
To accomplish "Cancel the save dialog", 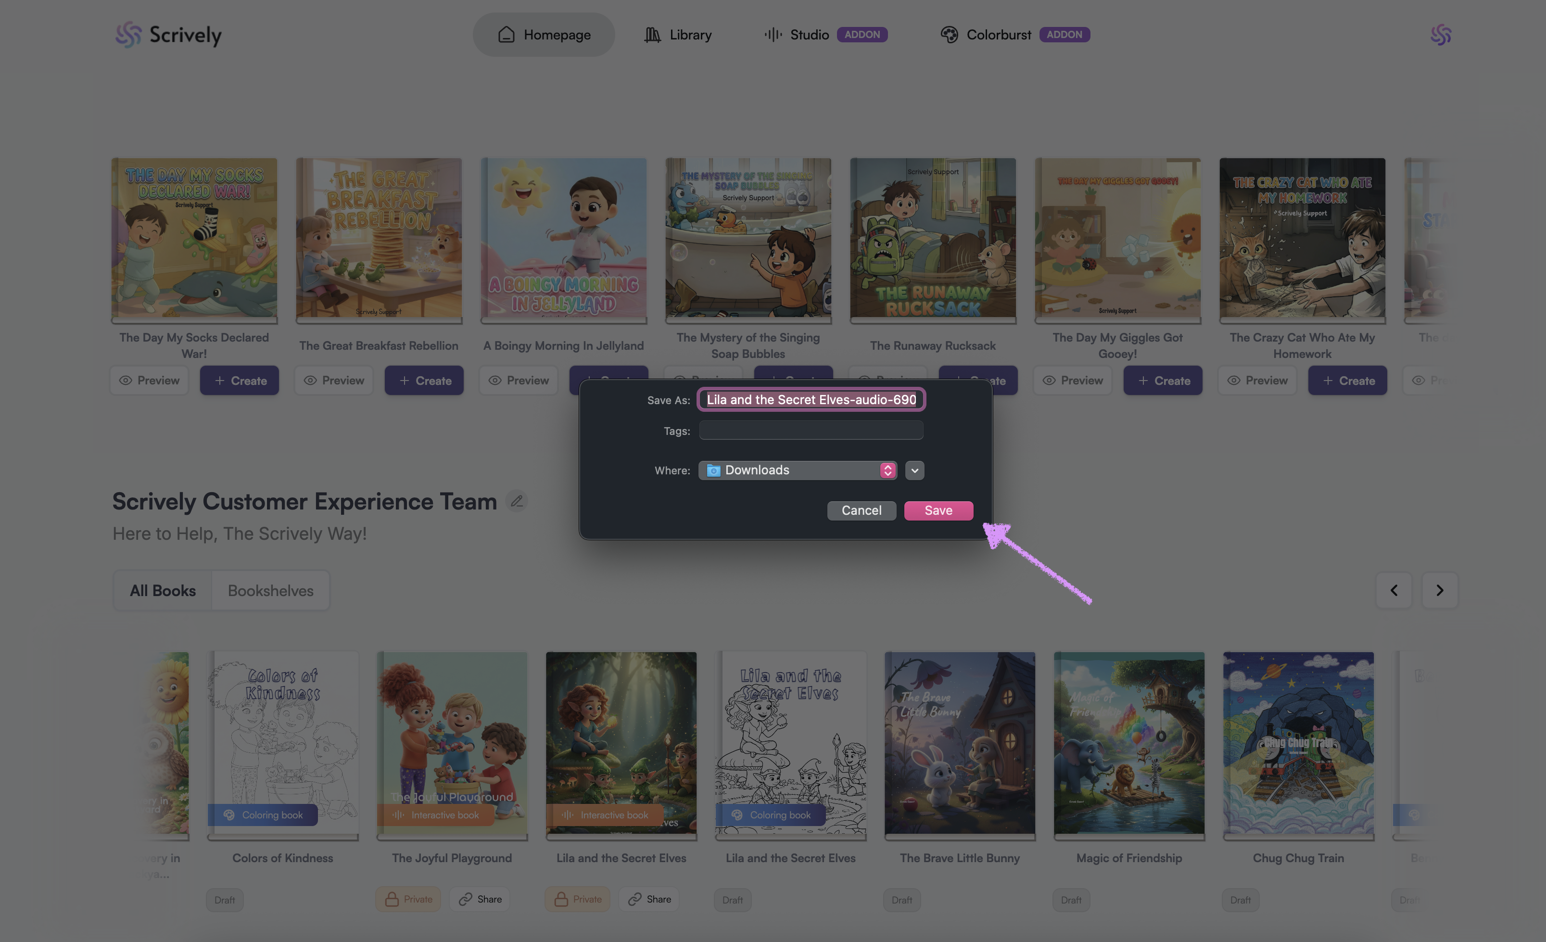I will [x=861, y=510].
